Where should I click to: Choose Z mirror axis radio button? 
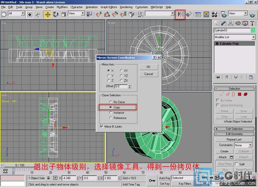tap(109, 81)
